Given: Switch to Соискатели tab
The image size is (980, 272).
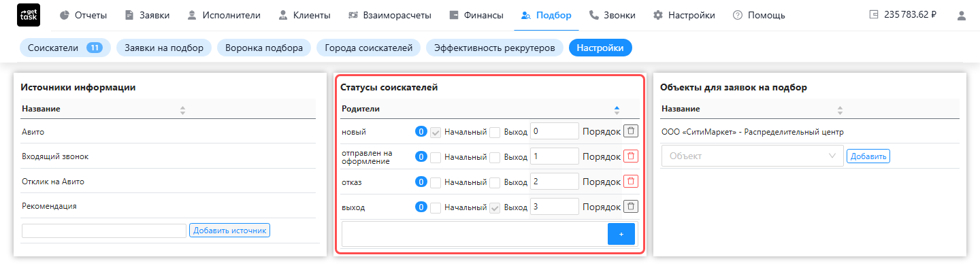Looking at the screenshot, I should [65, 48].
